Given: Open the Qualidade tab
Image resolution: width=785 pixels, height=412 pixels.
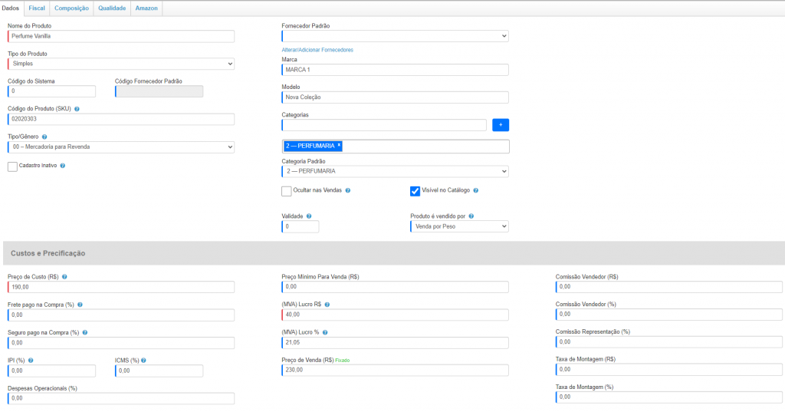Looking at the screenshot, I should point(112,8).
